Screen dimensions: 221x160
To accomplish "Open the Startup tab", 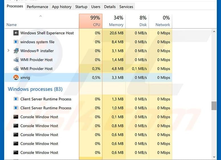I will [81, 7].
